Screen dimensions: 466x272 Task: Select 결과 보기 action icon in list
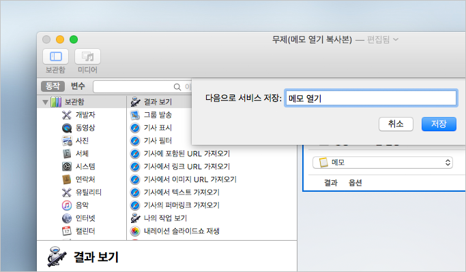coord(135,102)
